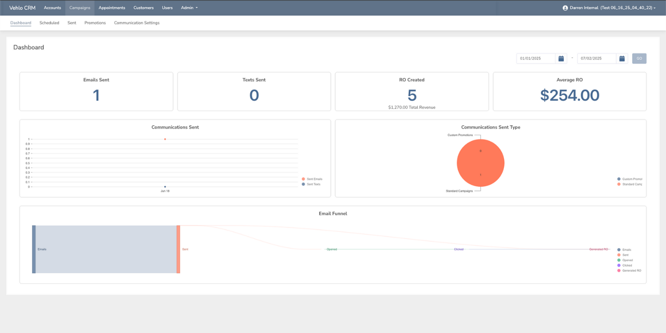
Task: Switch to the Promotions tab
Action: pos(95,23)
